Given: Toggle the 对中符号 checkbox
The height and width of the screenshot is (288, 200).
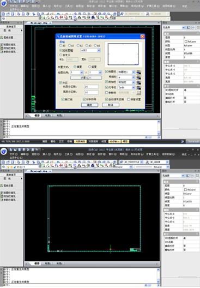Looking at the screenshot, I should coord(84,99).
